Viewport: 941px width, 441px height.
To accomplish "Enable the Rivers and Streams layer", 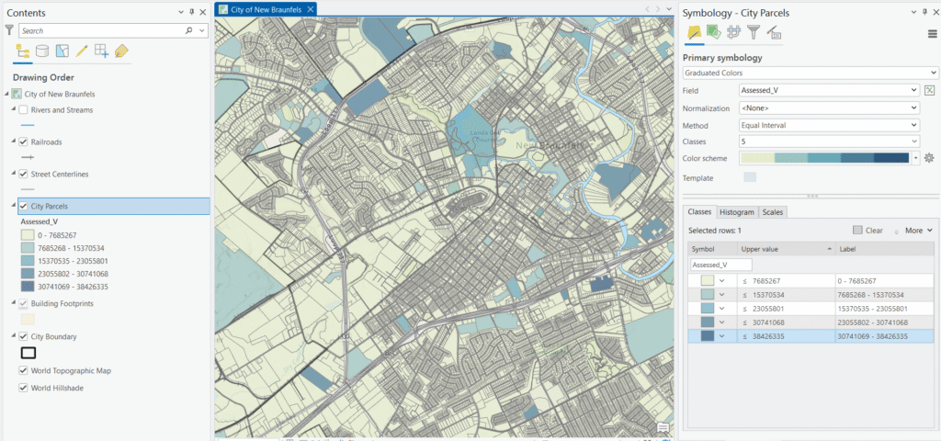I will (24, 110).
